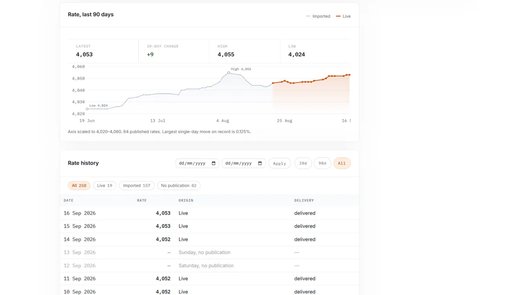This screenshot has width=524, height=295.
Task: Click the LATEST value 4,053
Action: pos(84,54)
